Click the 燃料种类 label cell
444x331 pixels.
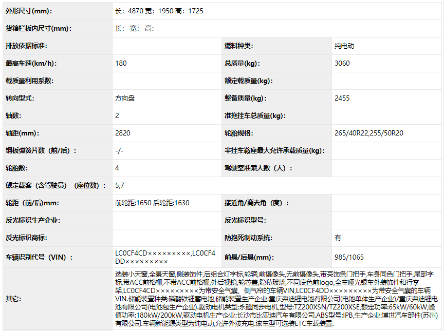click(x=238, y=46)
